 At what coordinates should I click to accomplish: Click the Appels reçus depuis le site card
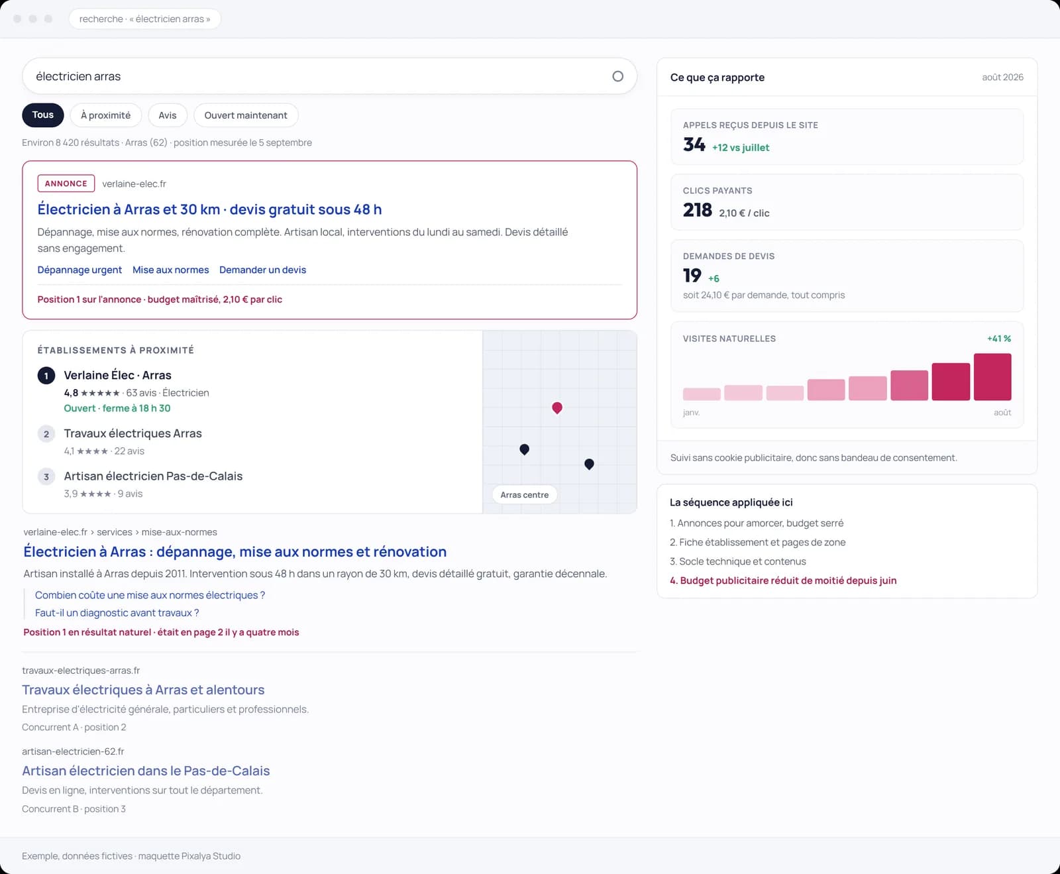(847, 137)
